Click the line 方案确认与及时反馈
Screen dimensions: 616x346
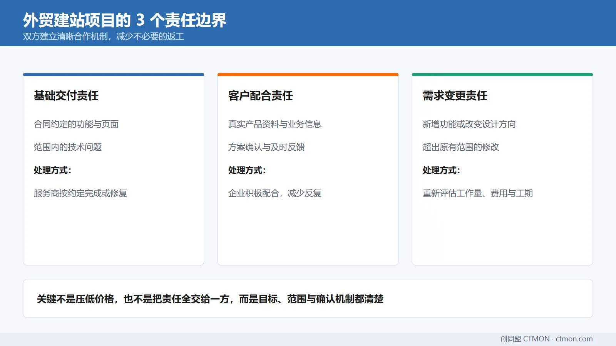(x=266, y=147)
